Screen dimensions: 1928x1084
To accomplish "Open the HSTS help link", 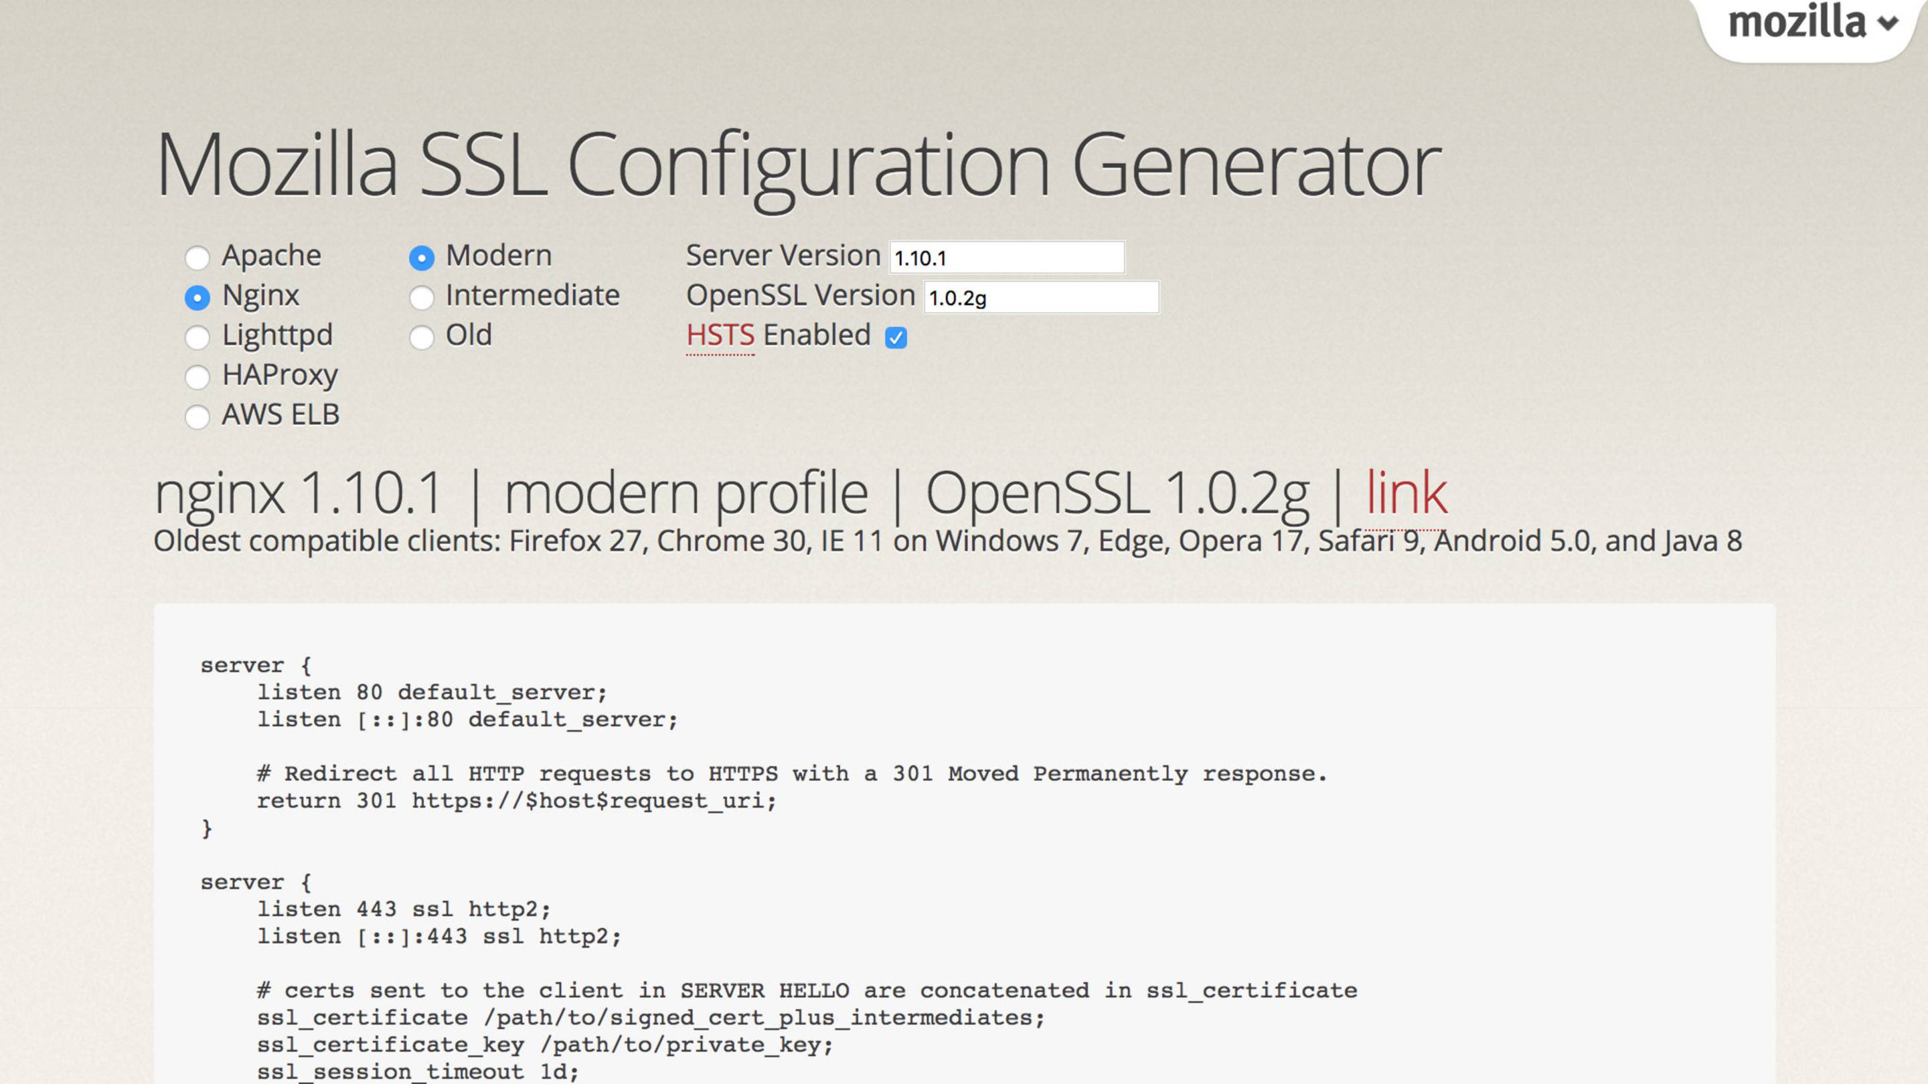I will (720, 335).
